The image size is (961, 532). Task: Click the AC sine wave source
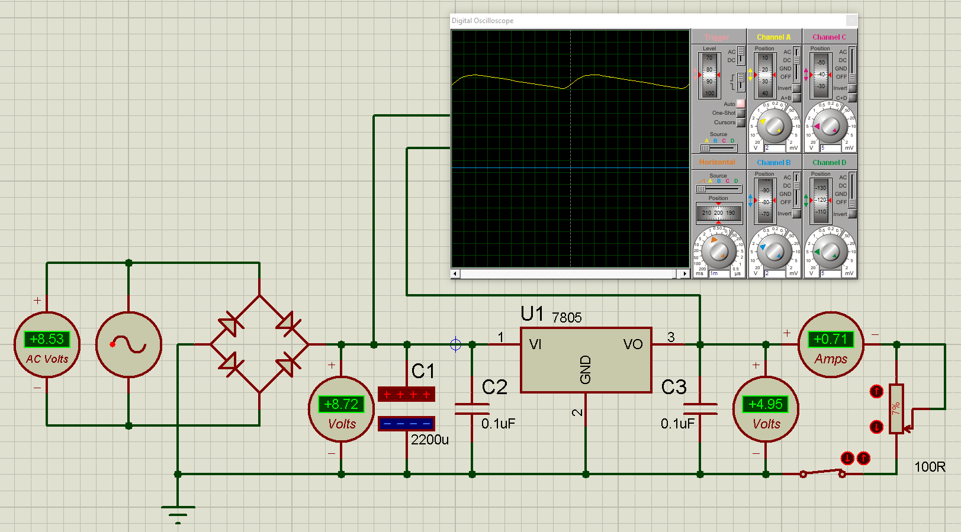point(128,344)
